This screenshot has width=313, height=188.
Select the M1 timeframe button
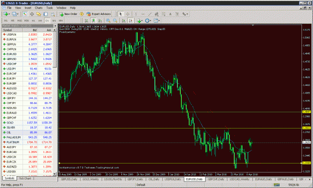6,20
